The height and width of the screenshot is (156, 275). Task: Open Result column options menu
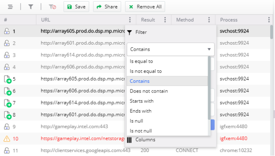click(165, 20)
